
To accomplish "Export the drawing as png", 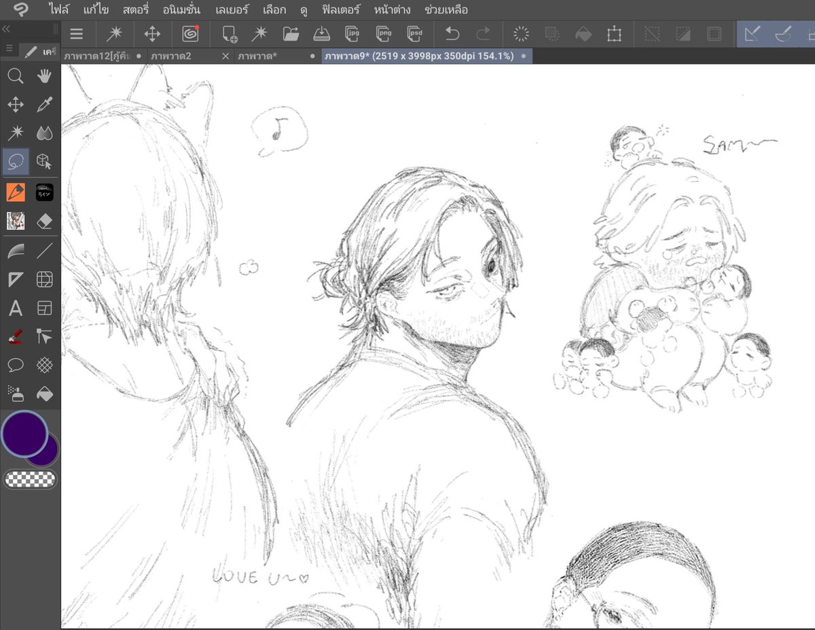I will tap(383, 34).
